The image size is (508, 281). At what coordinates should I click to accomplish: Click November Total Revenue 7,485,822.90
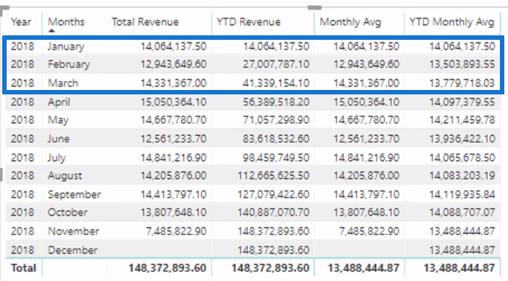click(x=176, y=231)
